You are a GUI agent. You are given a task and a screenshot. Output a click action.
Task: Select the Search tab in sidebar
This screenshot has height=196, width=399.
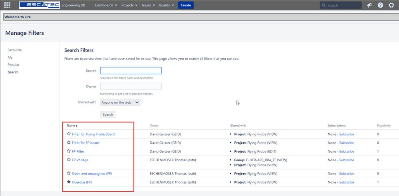pos(13,72)
